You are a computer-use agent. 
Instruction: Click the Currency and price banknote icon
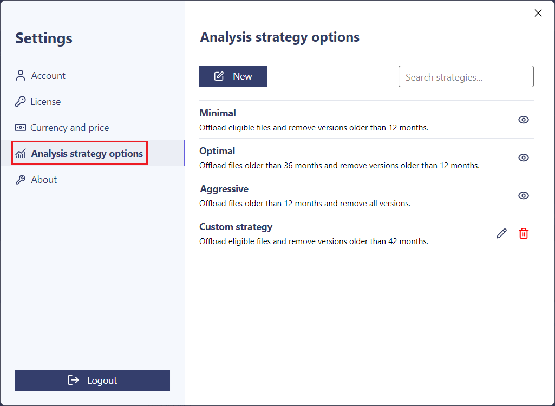21,128
